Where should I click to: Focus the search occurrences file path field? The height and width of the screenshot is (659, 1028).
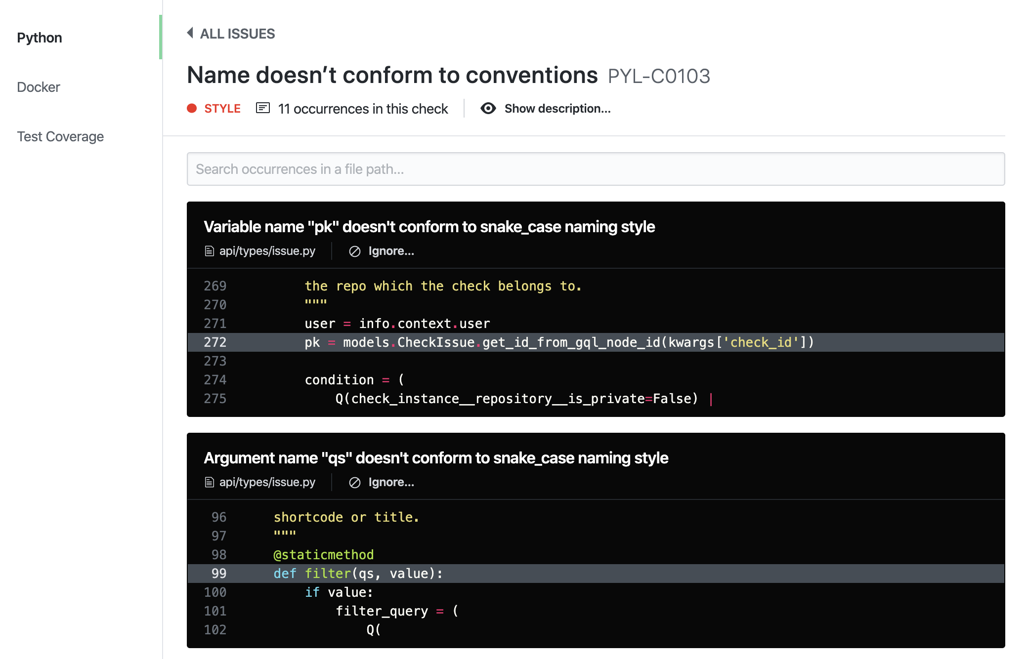[x=596, y=169]
